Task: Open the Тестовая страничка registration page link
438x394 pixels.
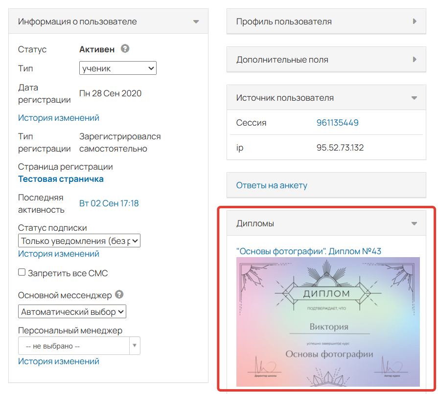Action: (61, 179)
